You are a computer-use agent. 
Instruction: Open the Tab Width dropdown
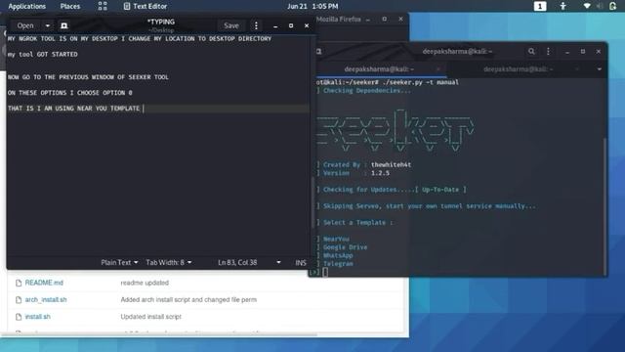169,262
